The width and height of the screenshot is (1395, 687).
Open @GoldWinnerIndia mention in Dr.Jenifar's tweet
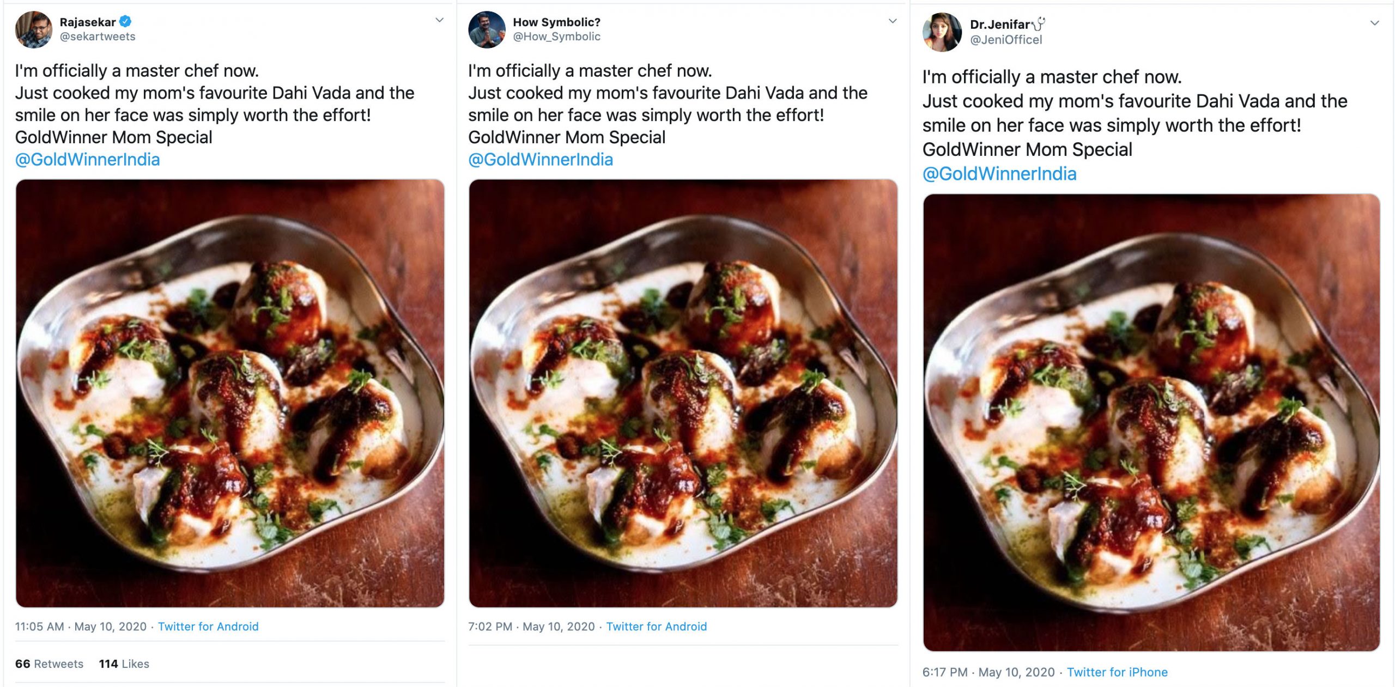(x=999, y=174)
